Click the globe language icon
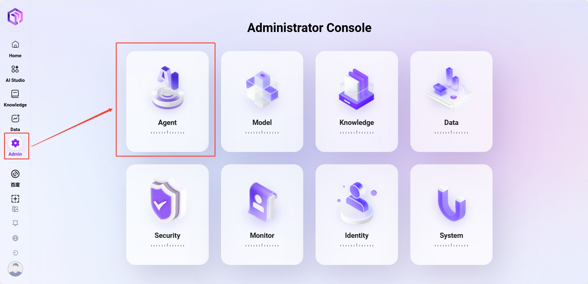Viewport: 588px width, 284px height. coord(15,238)
